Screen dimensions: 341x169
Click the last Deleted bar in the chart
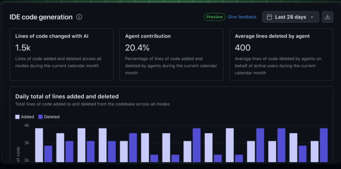point(324,145)
